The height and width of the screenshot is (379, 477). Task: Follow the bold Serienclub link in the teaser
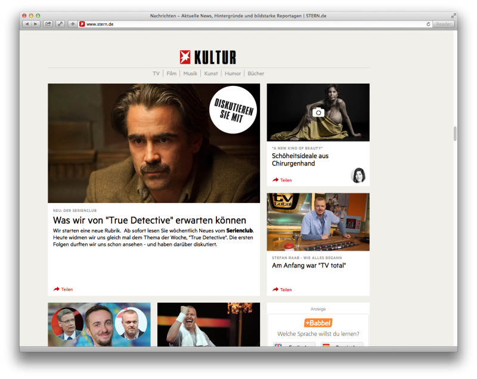click(240, 230)
